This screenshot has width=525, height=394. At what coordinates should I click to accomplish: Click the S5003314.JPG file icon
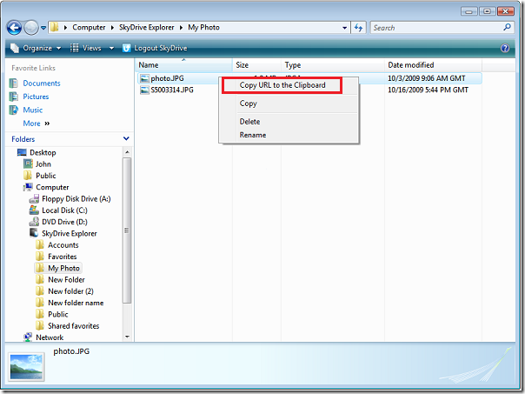click(x=144, y=90)
